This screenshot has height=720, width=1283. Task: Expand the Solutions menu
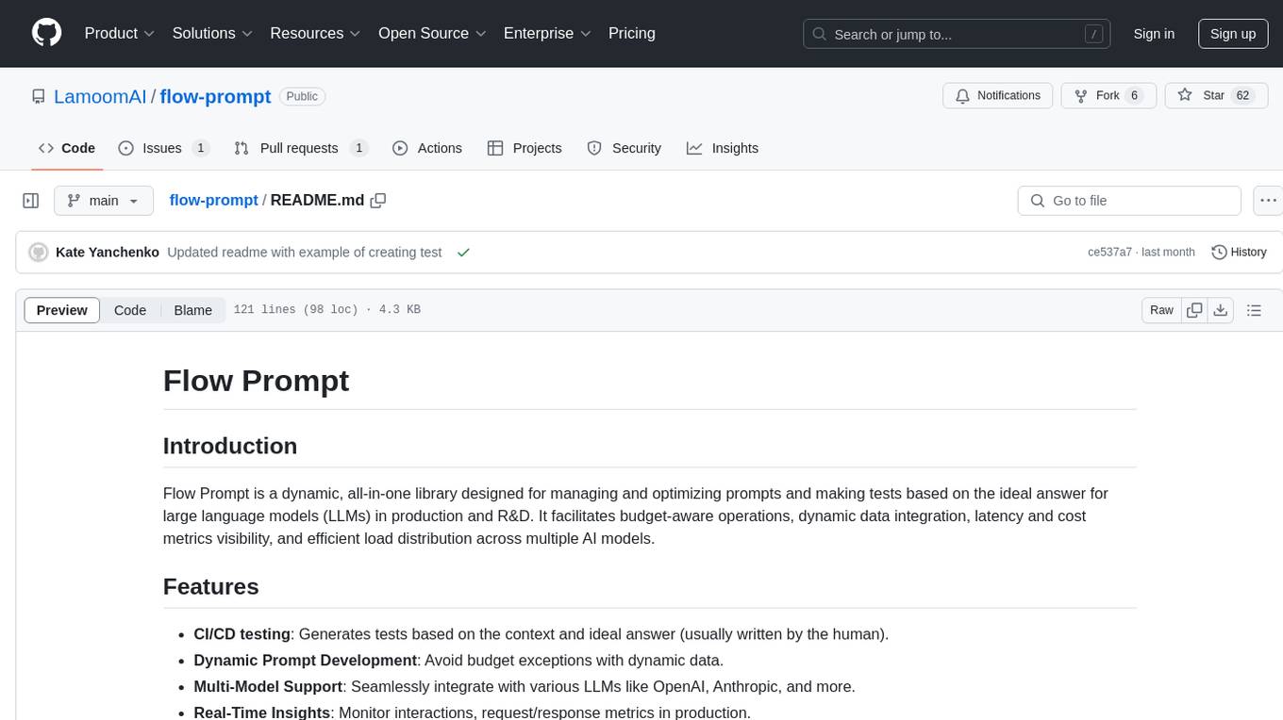click(212, 33)
